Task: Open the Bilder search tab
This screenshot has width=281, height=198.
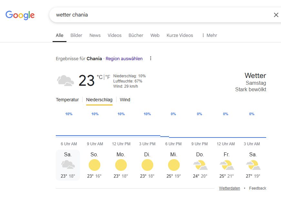Action: [76, 35]
